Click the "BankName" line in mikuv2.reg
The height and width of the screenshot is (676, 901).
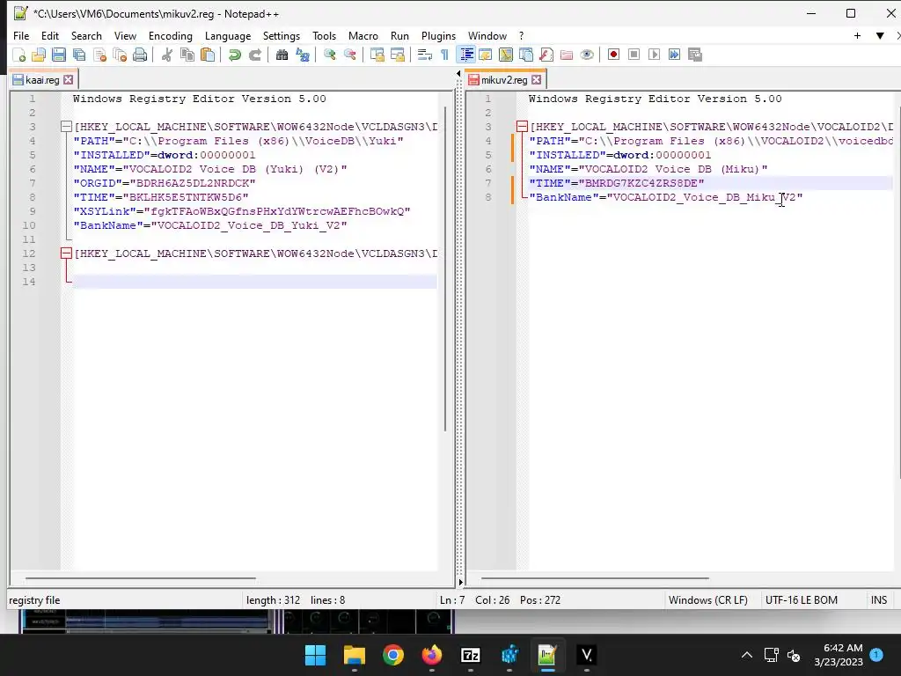pyautogui.click(x=710, y=197)
